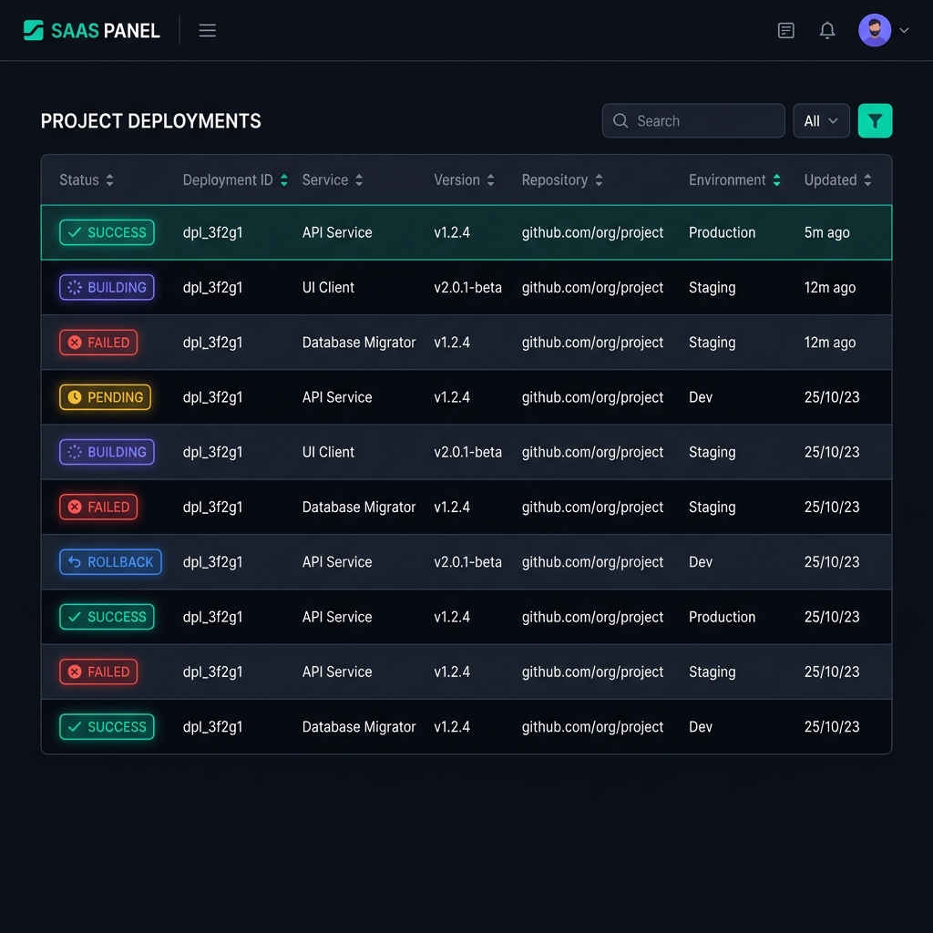933x933 pixels.
Task: Click SUCCESS badge in 5m ago row
Action: tap(108, 232)
